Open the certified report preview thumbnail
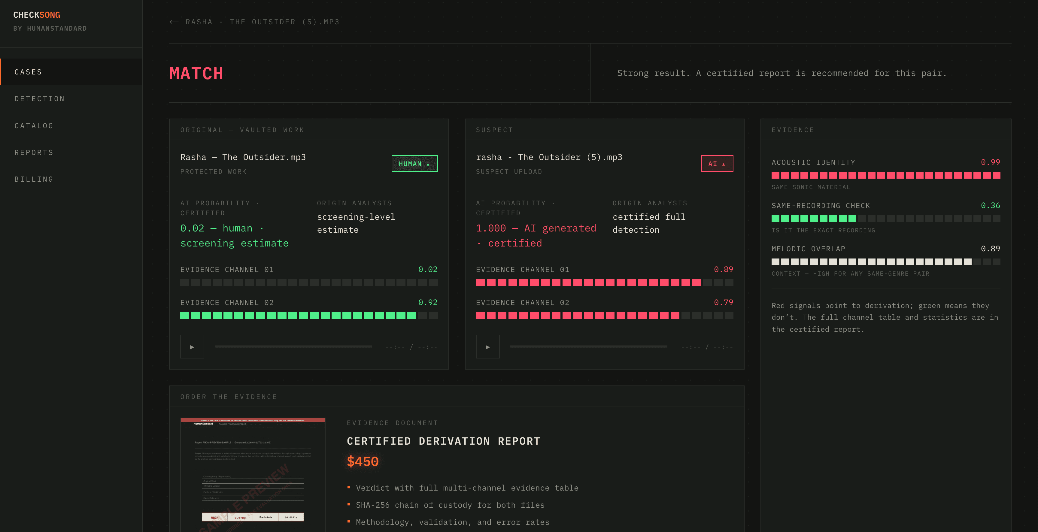This screenshot has width=1038, height=532. [x=253, y=475]
